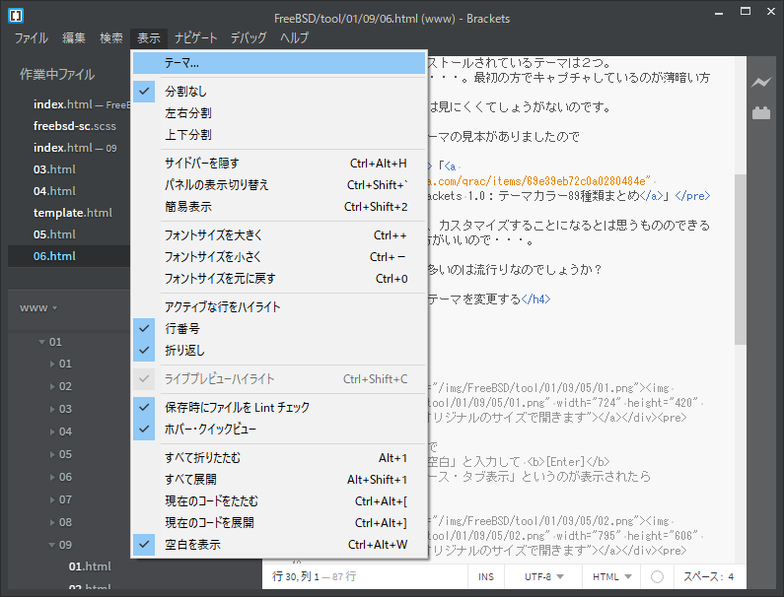784x597 pixels.
Task: Open Live Preview lightning icon
Action: click(x=761, y=83)
